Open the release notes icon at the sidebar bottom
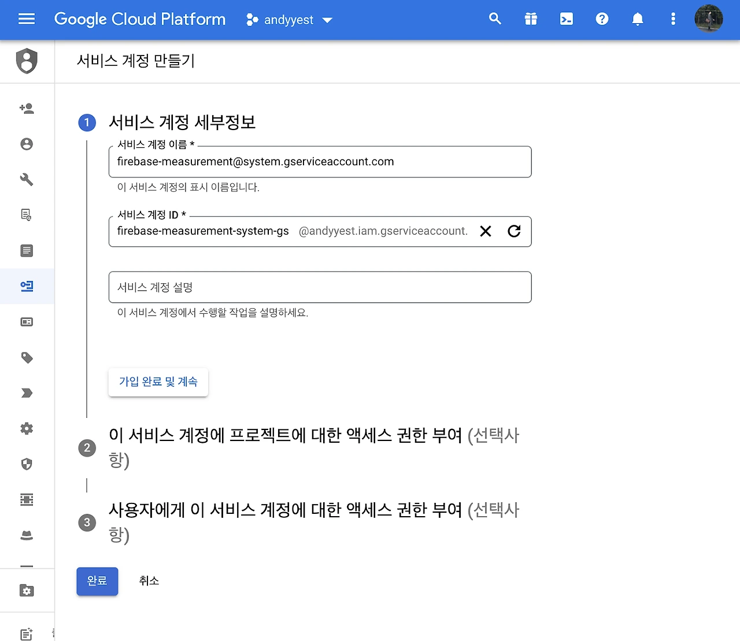This screenshot has height=641, width=740. coord(27,633)
